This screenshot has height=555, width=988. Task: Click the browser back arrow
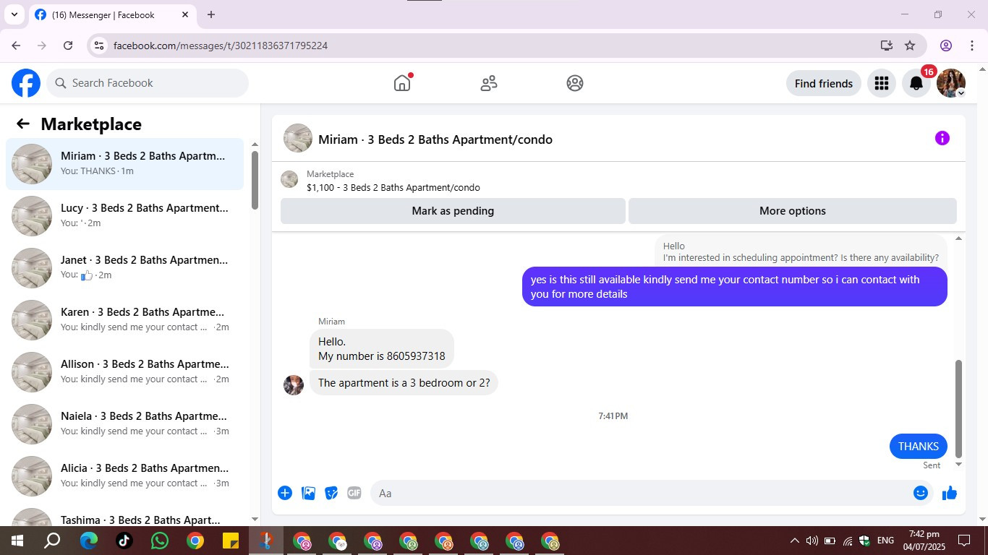(x=16, y=46)
